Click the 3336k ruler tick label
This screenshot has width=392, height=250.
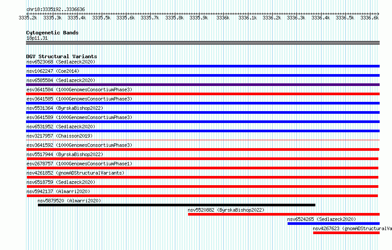click(x=223, y=18)
